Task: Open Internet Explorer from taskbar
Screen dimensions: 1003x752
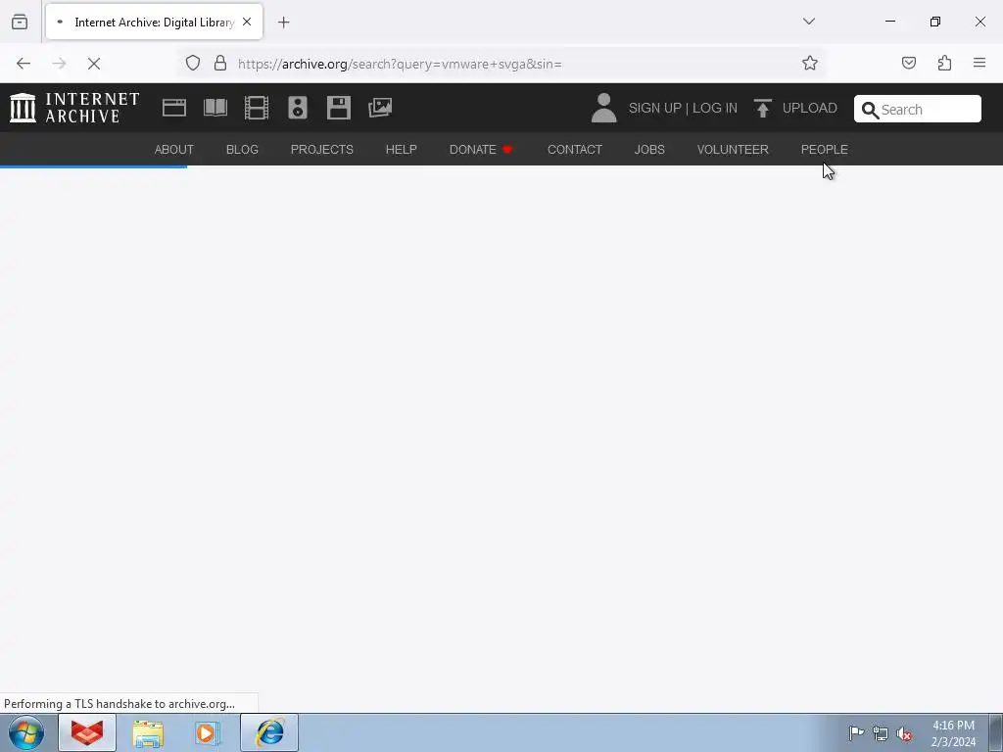Action: tap(269, 732)
